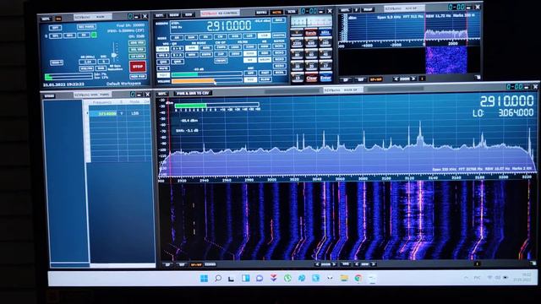This screenshot has height=304, width=541.
Task: Open SETT in the RX Control window
Action: [x=160, y=15]
